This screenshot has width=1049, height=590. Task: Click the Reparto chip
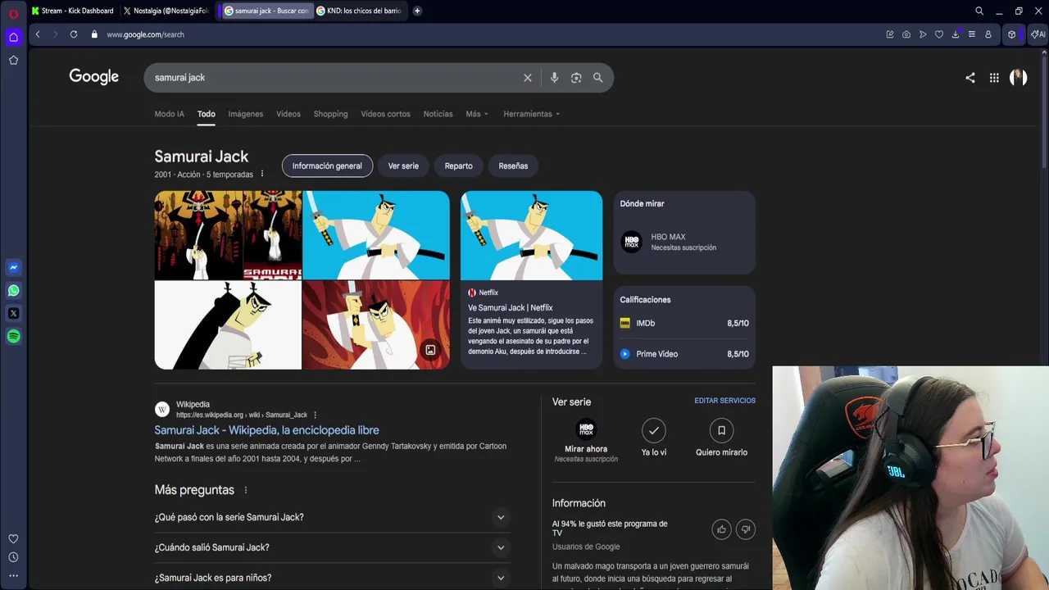click(x=459, y=166)
